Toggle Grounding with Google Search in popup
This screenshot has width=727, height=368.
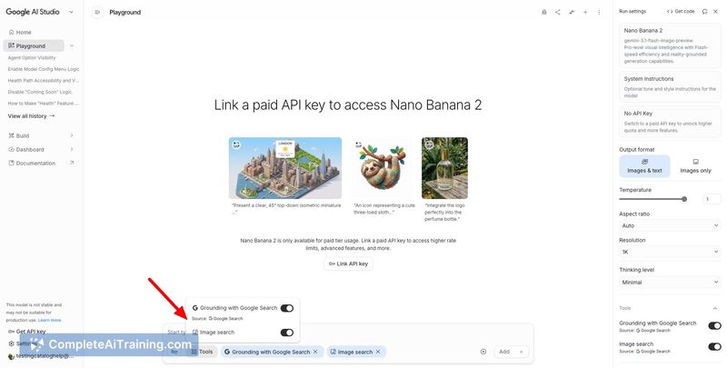click(287, 308)
